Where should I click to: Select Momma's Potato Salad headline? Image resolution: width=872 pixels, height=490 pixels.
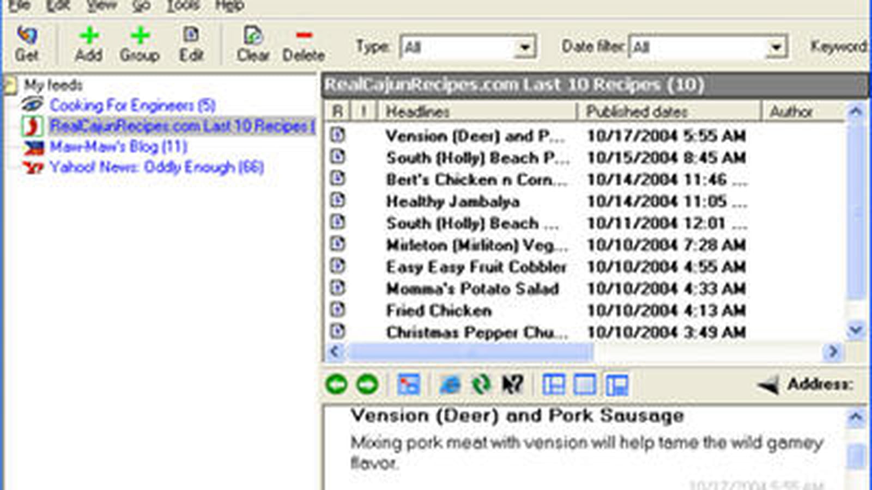473,289
